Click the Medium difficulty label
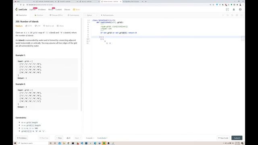This screenshot has height=145, width=258. pos(19,26)
